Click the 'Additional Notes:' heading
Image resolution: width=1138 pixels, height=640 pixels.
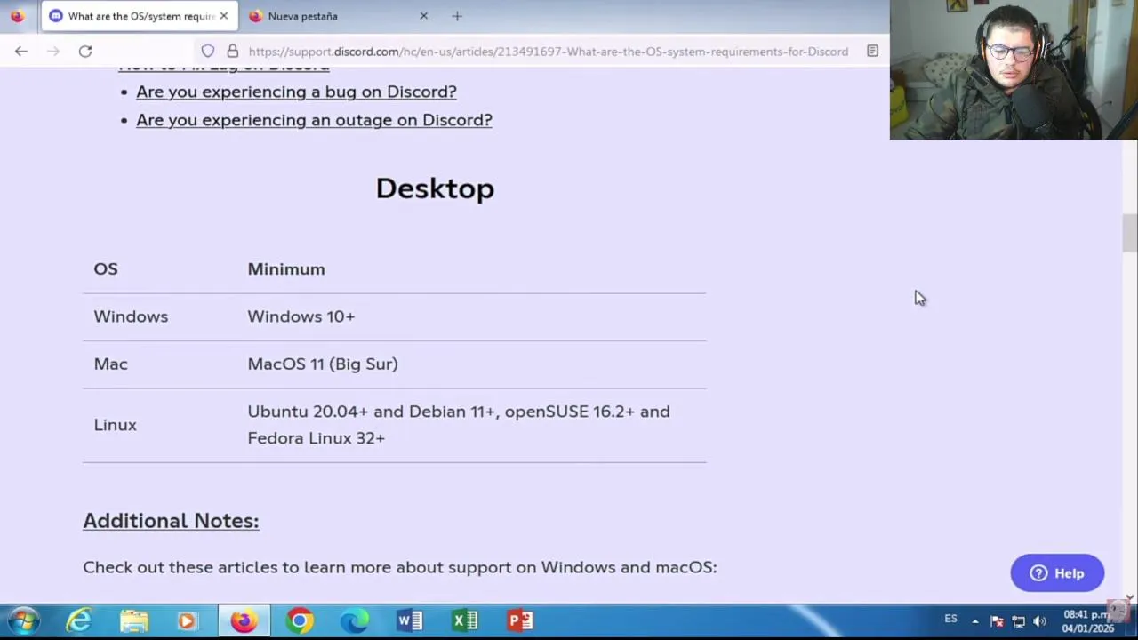click(x=171, y=521)
